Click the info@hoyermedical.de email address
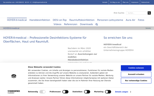This screenshot has width=154, height=96. coord(40,2)
